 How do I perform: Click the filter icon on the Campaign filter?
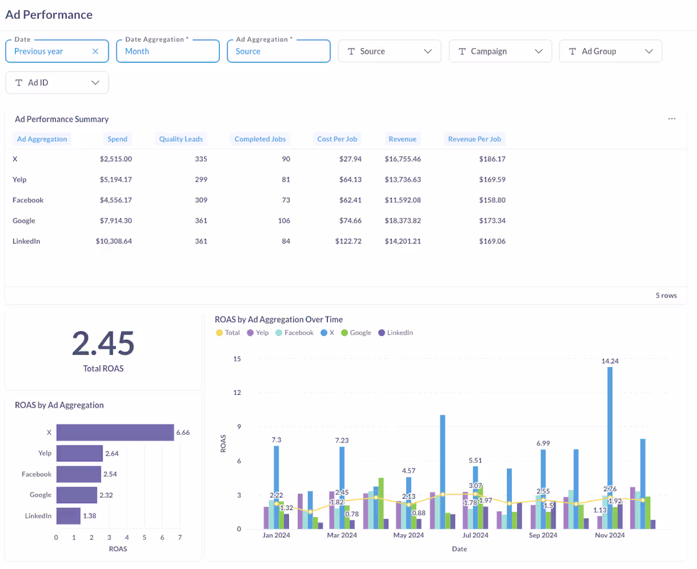[462, 51]
